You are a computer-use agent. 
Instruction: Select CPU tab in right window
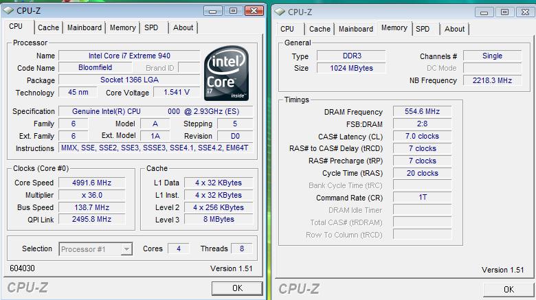287,29
